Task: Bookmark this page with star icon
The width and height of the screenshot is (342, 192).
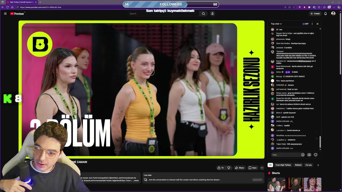Action: pos(294,7)
